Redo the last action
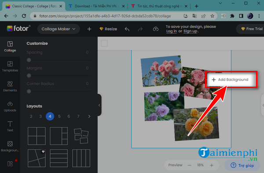This screenshot has height=173, width=264. 140,29
